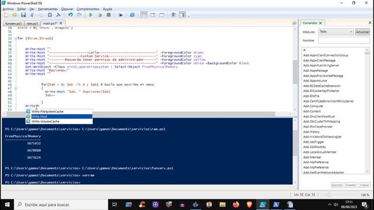Close the Comandos tab

321,23
